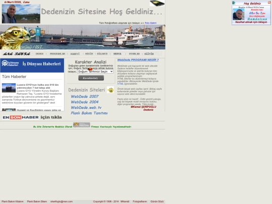Click the sherifoglu@msn.com email link
272x204 pixels.
click(x=61, y=201)
